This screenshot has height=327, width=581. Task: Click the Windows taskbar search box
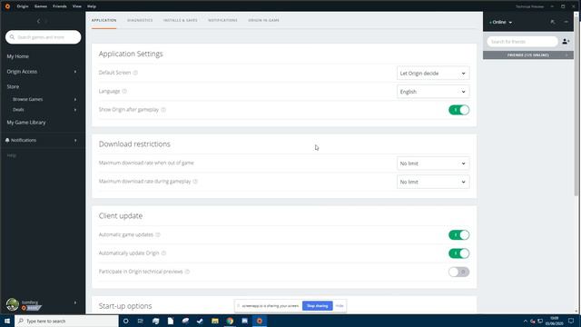coord(66,321)
